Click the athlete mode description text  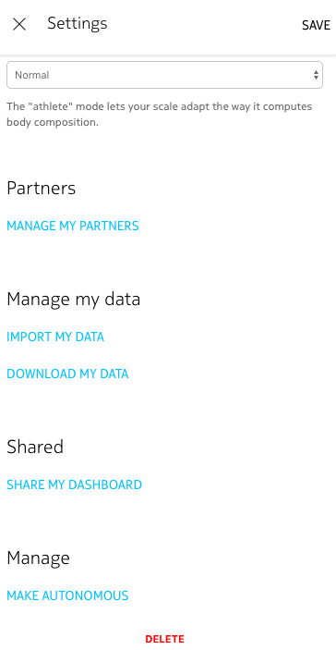[160, 115]
